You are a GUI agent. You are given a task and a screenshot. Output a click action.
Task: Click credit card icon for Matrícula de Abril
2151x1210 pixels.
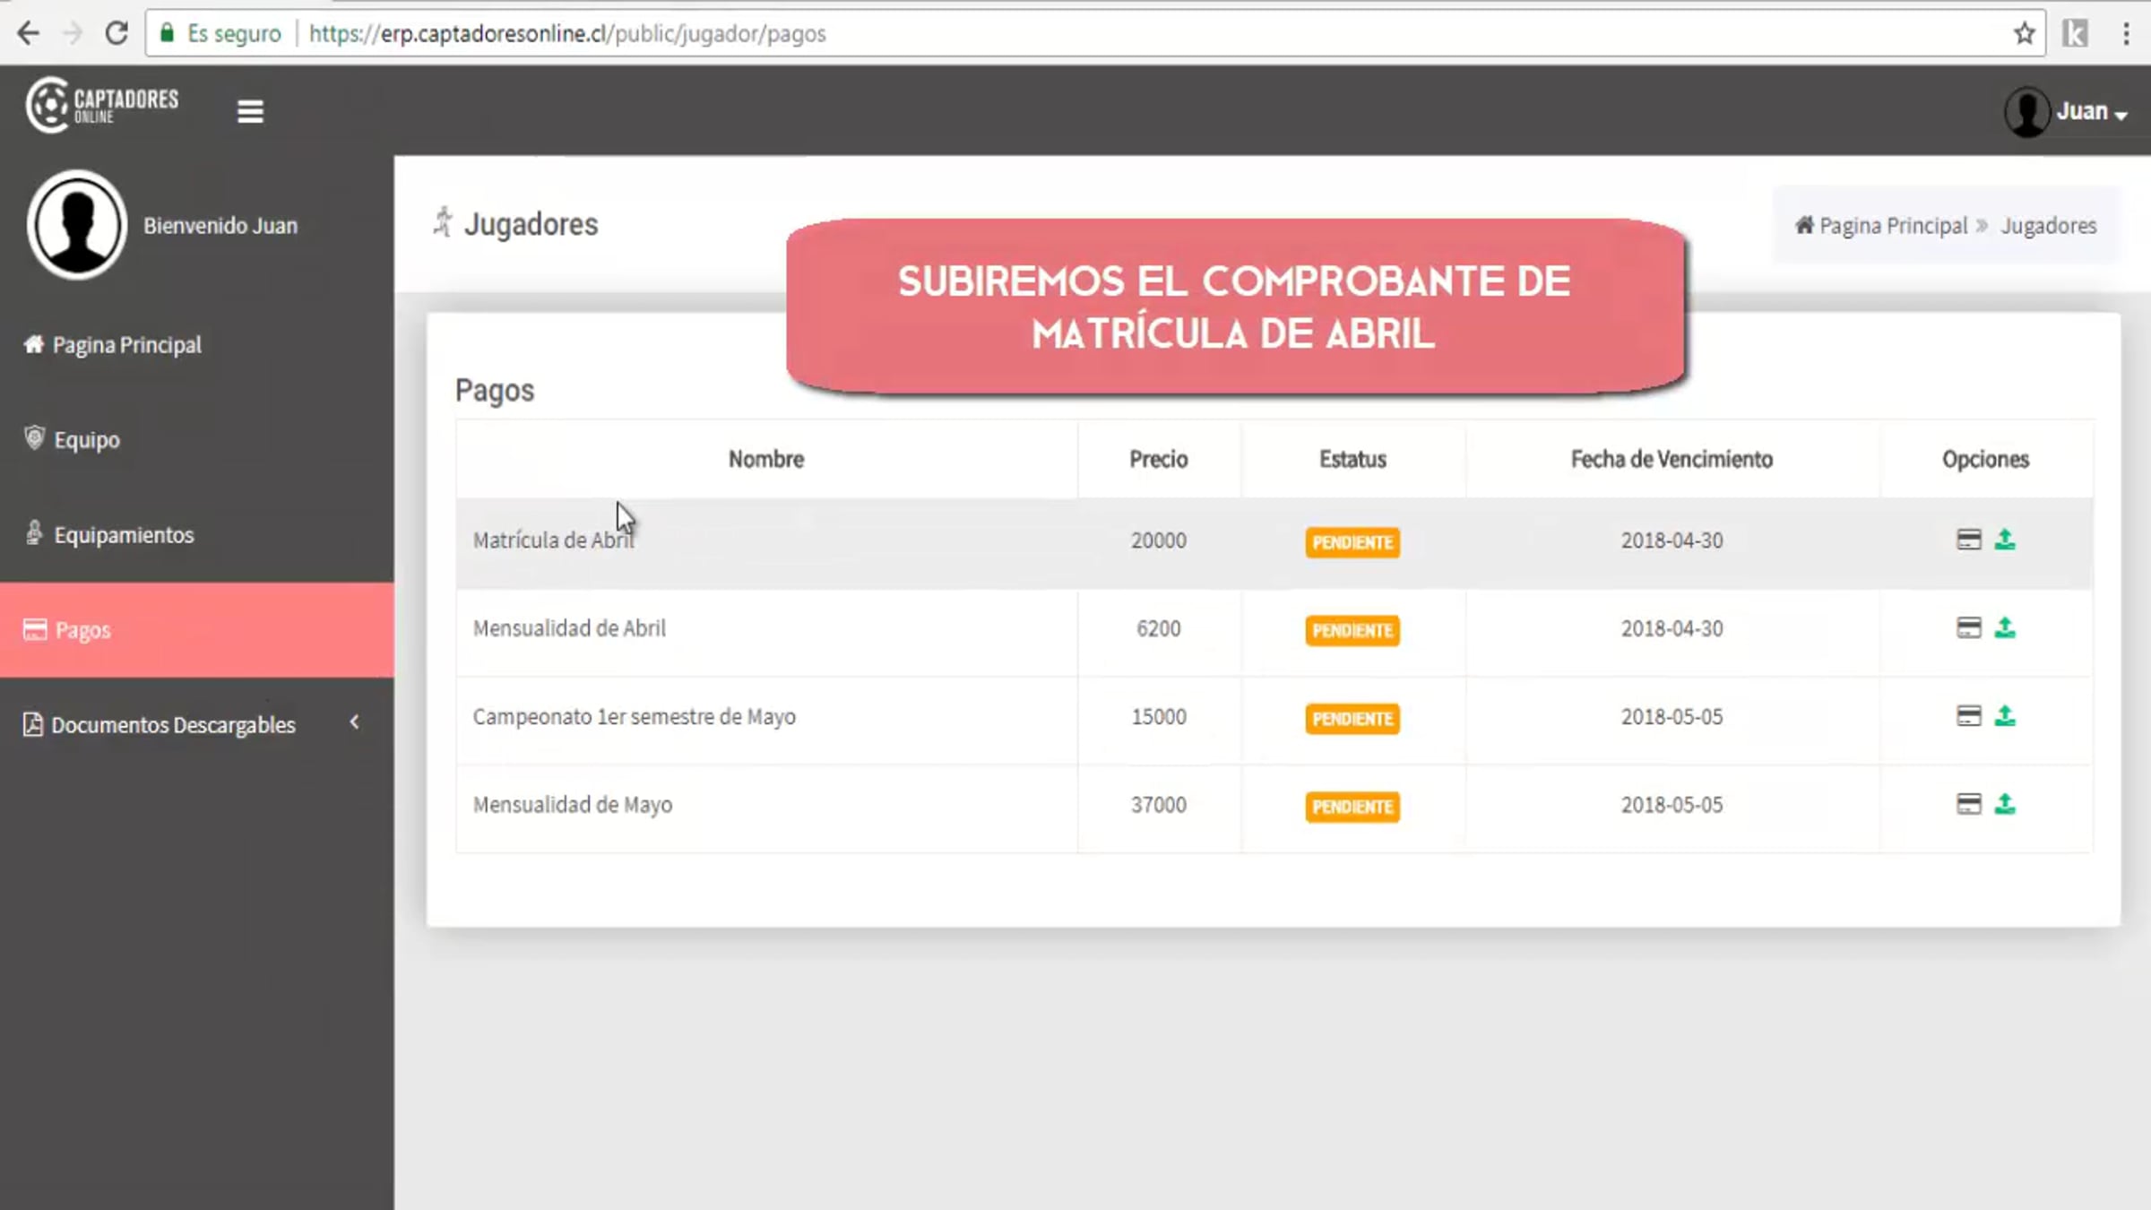coord(1968,540)
